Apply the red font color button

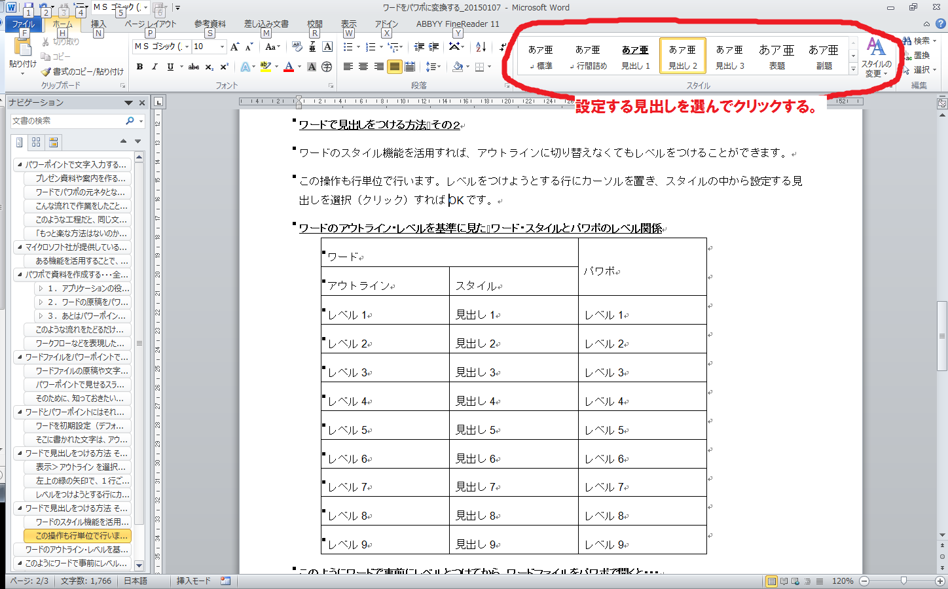(x=289, y=67)
